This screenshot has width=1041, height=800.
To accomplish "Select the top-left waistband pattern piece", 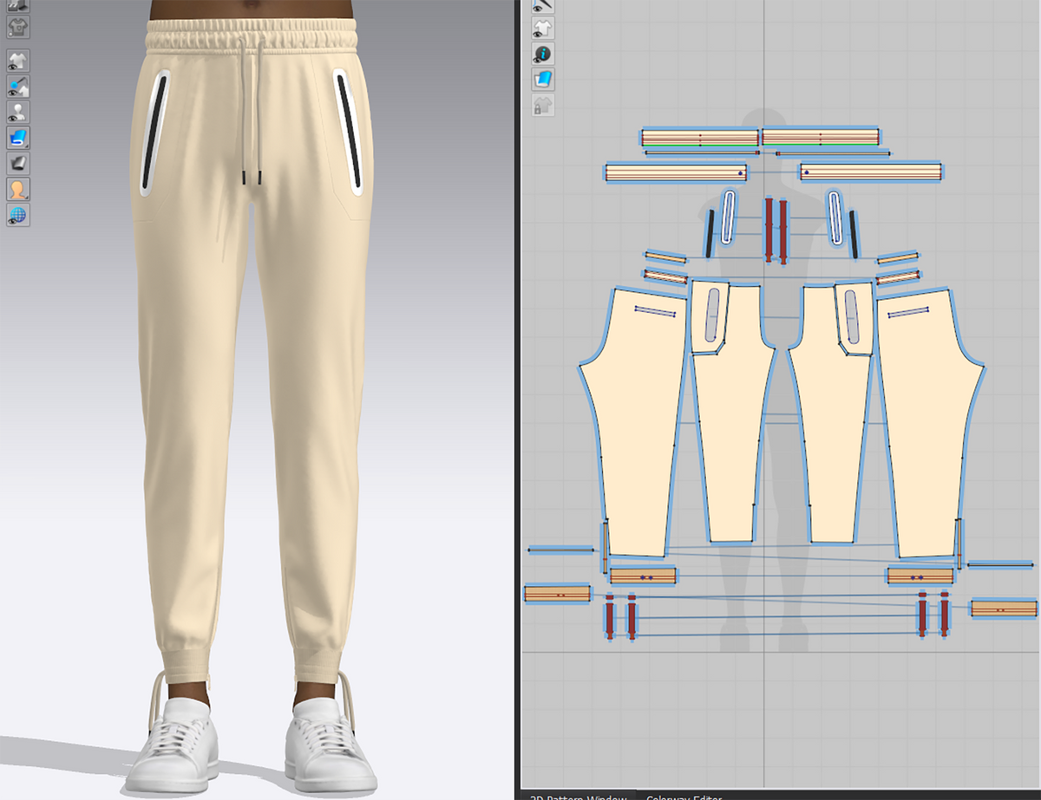I will [x=699, y=138].
